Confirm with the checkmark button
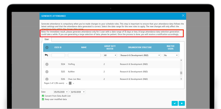 pyautogui.click(x=175, y=103)
